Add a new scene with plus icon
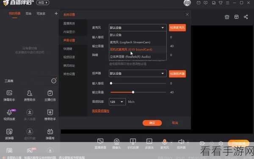This screenshot has width=254, height=159. click(x=56, y=14)
